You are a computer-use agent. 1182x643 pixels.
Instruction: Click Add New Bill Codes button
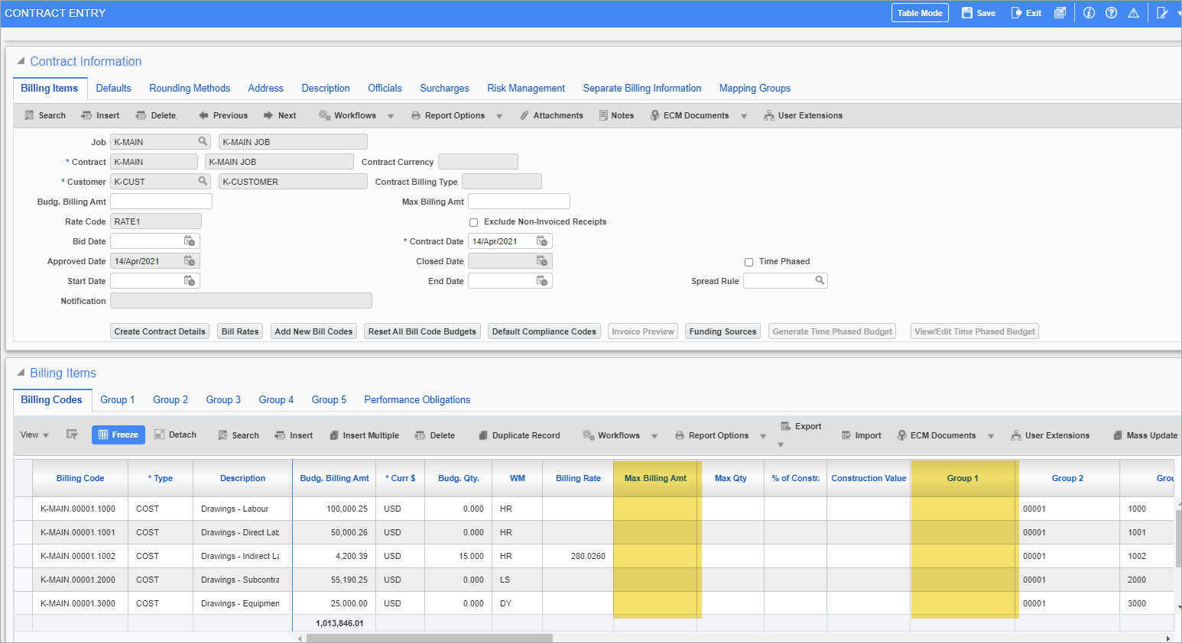coord(313,331)
